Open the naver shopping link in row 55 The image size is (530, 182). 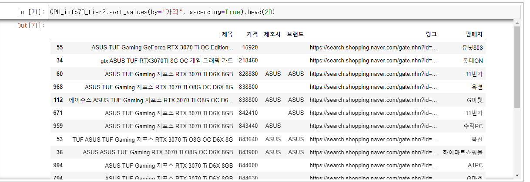coord(373,47)
